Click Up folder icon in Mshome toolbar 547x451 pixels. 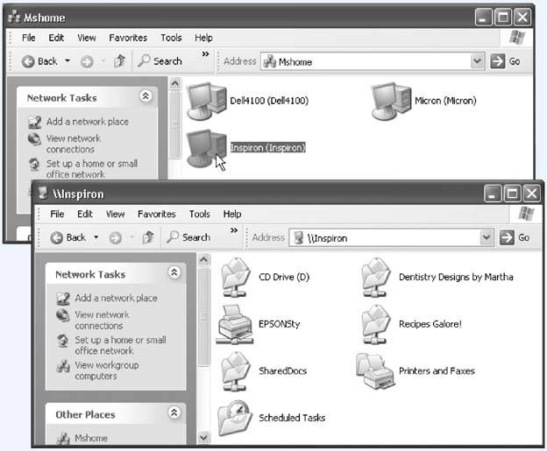point(119,61)
